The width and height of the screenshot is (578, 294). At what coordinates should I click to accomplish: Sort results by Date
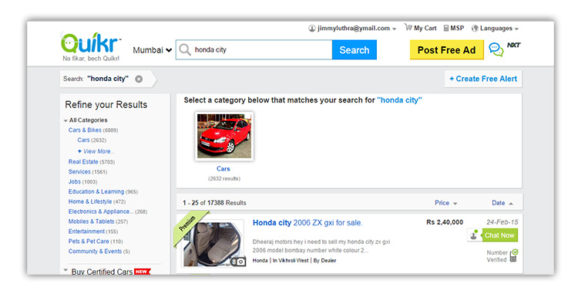[502, 203]
